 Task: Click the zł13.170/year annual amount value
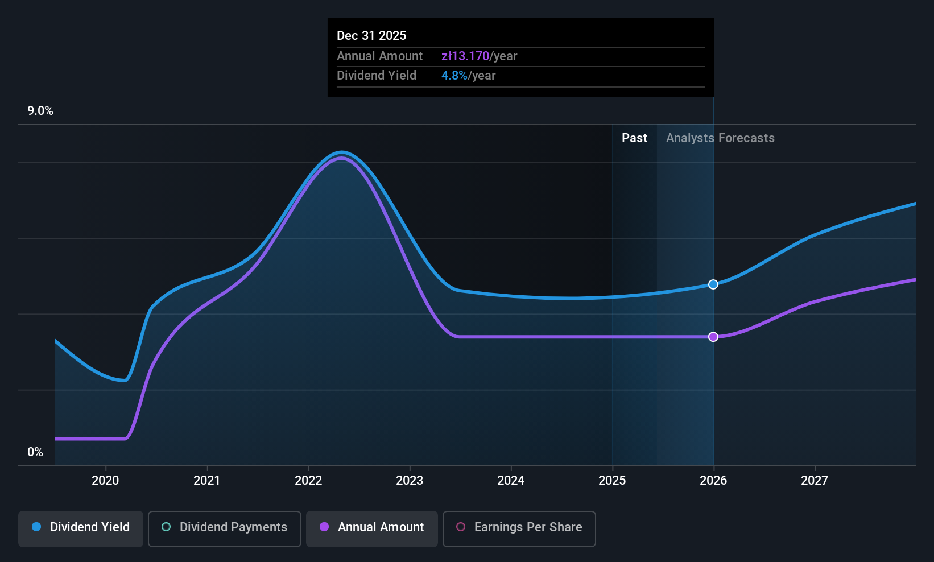pos(479,56)
